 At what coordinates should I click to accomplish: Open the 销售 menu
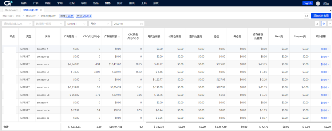point(24,3)
